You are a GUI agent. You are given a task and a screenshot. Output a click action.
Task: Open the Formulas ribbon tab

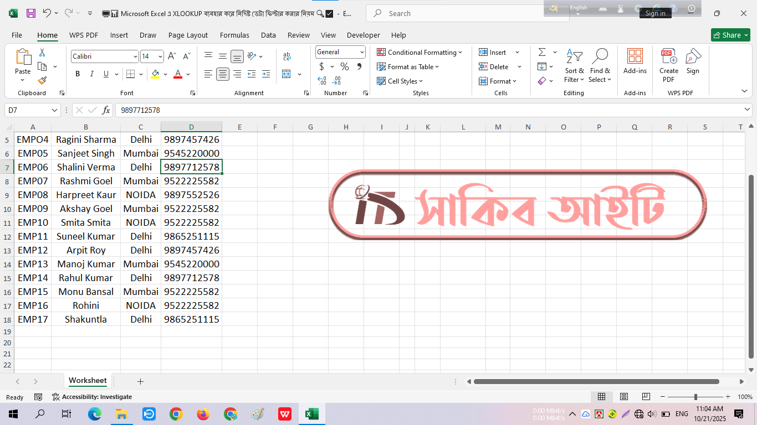[x=234, y=35]
